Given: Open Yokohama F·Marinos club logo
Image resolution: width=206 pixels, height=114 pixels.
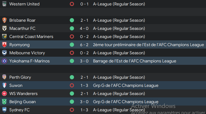Looking at the screenshot, I should click(4, 61).
